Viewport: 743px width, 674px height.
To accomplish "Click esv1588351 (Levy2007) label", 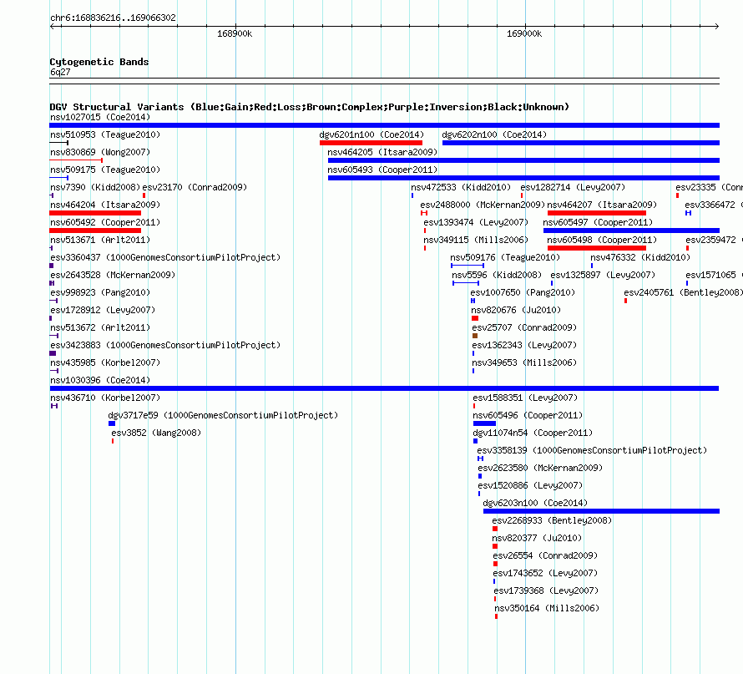I will pyautogui.click(x=525, y=398).
